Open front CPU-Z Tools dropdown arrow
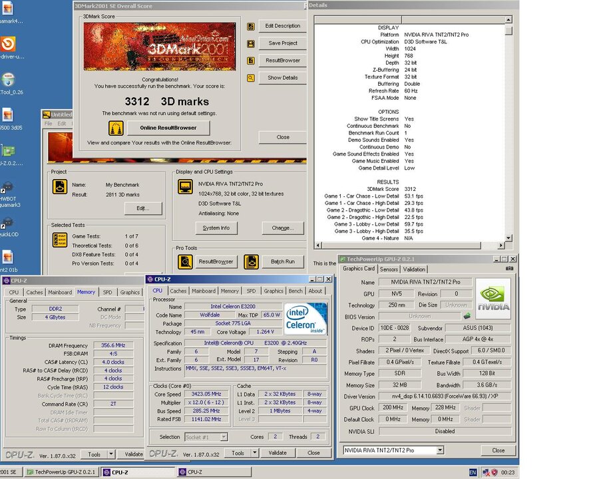This screenshot has width=599, height=479. tap(255, 452)
